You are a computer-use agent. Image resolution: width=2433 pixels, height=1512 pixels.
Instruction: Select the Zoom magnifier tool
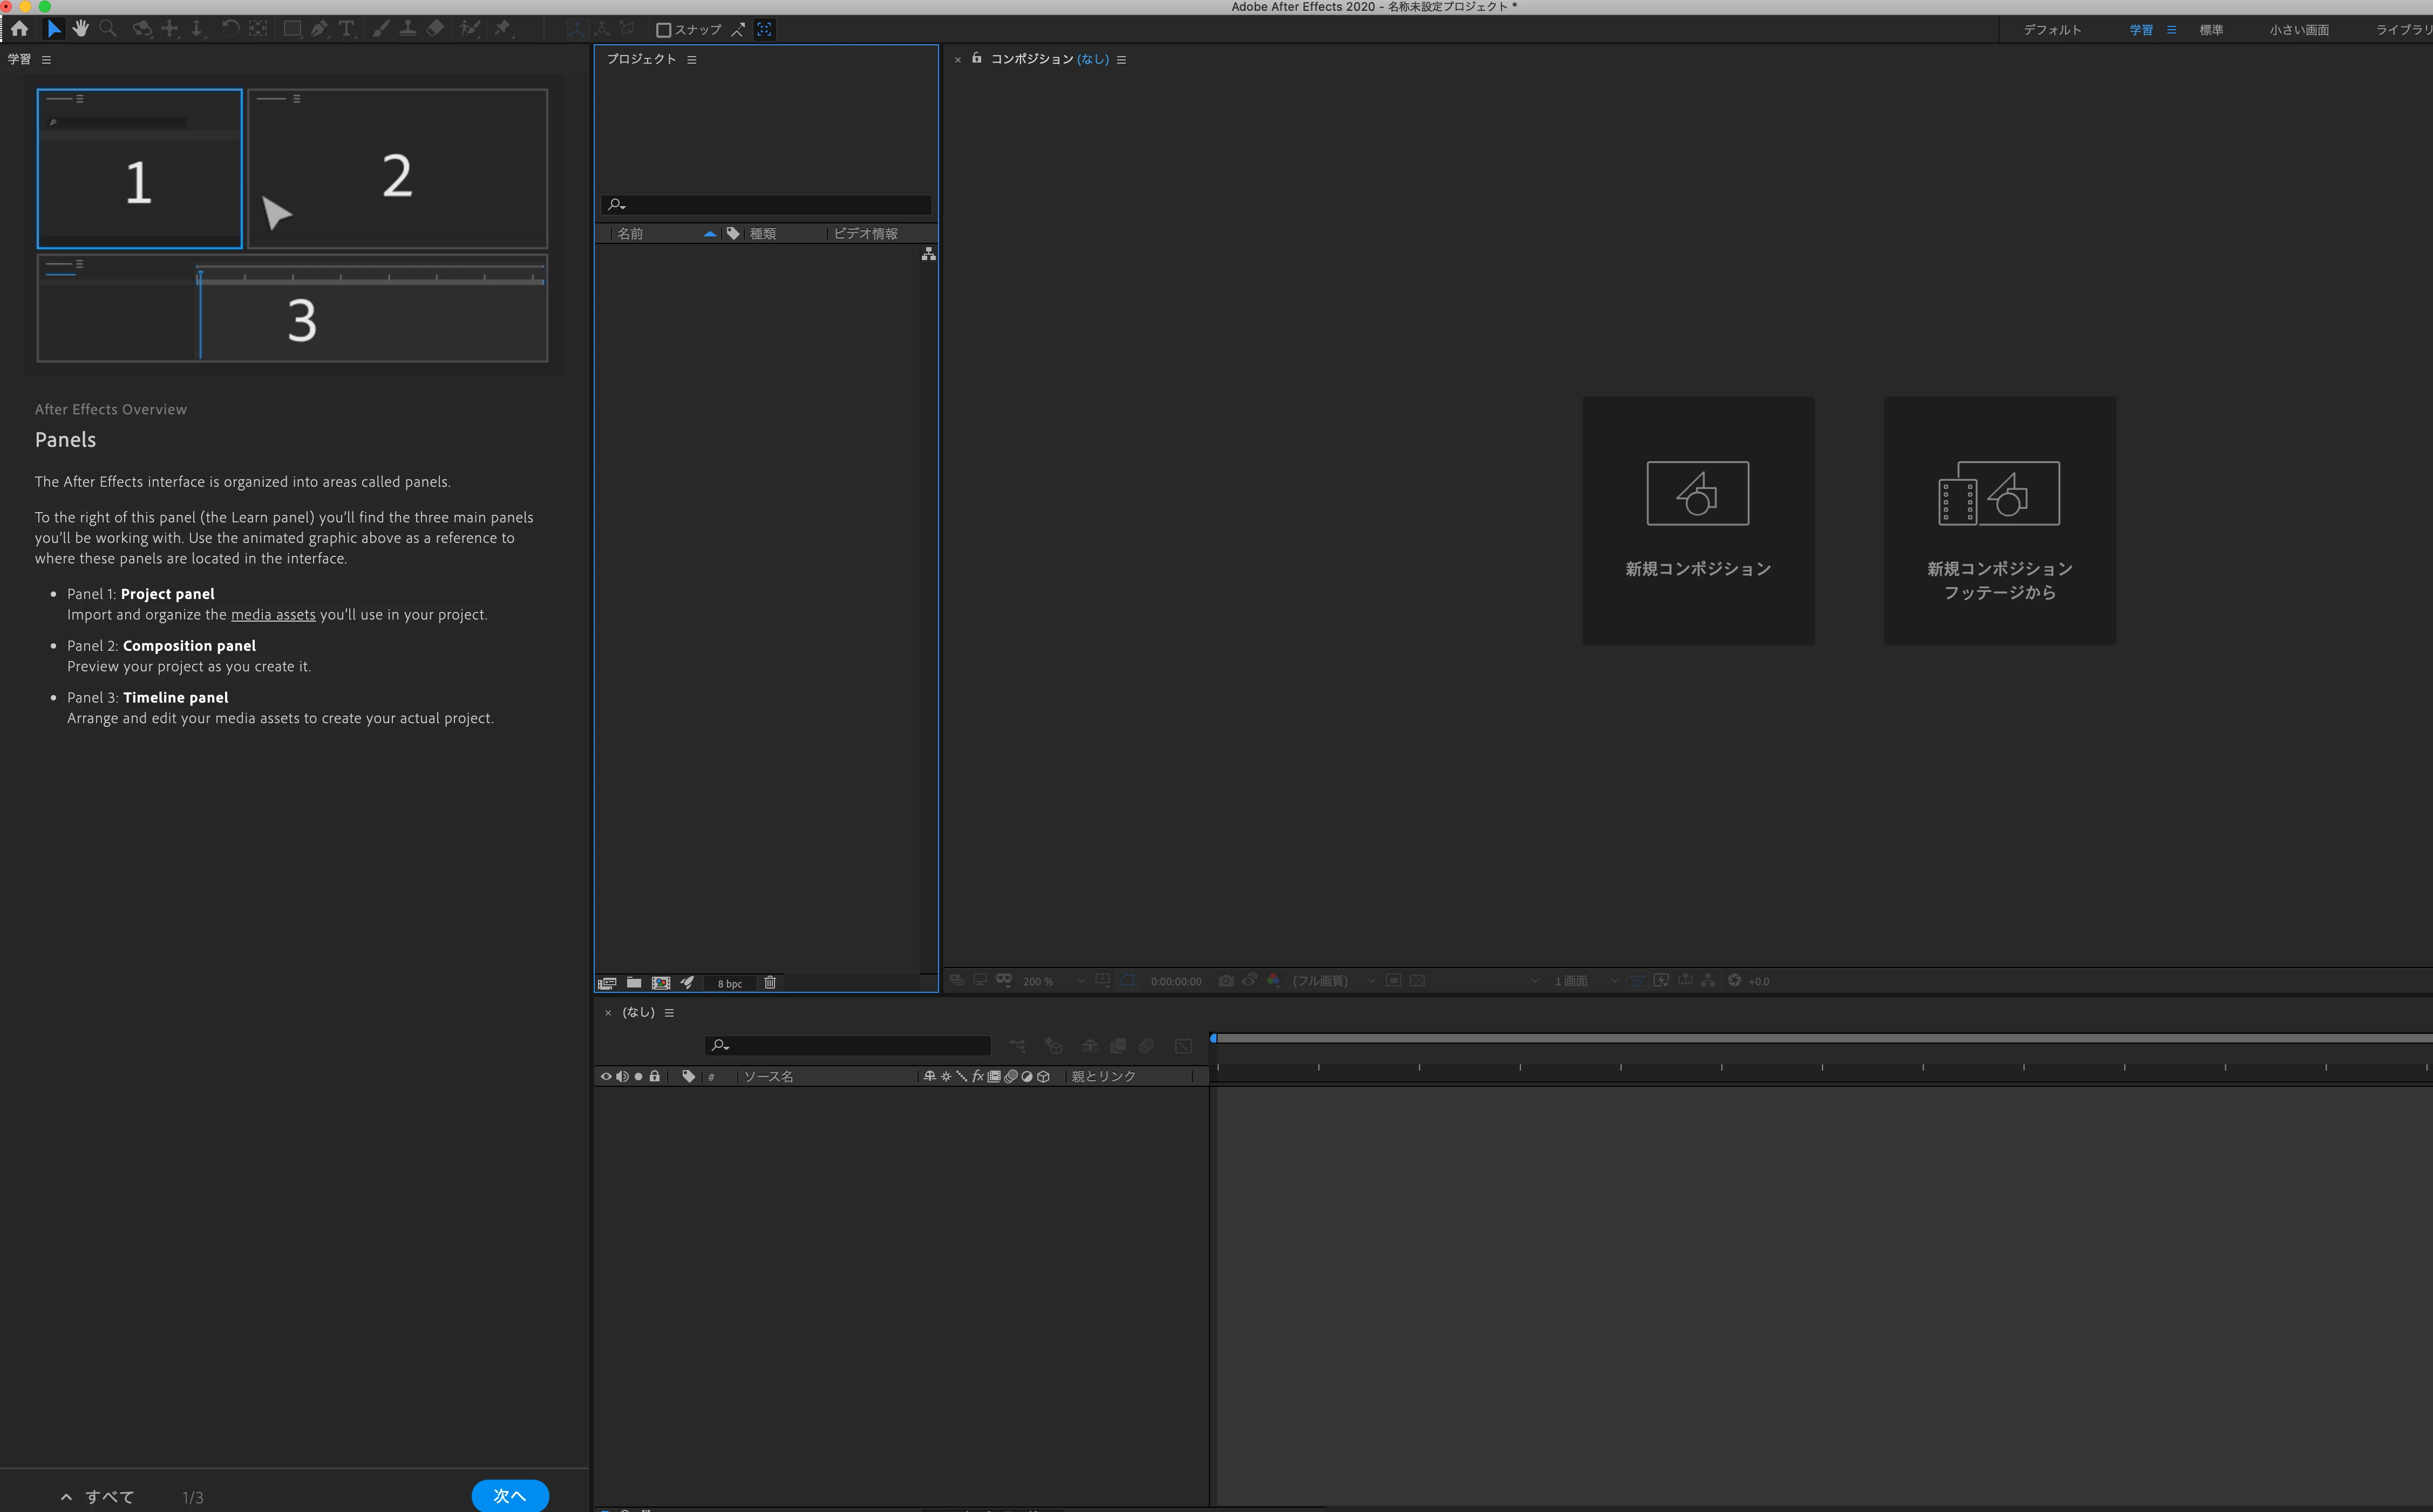coord(108,29)
